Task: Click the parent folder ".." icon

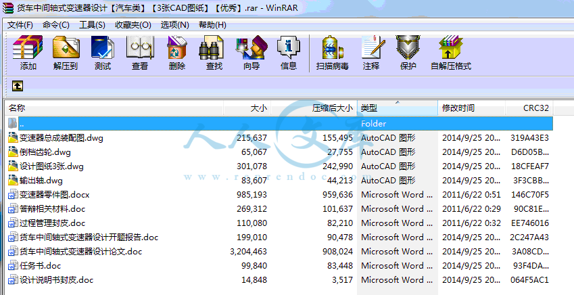Action: [13, 123]
